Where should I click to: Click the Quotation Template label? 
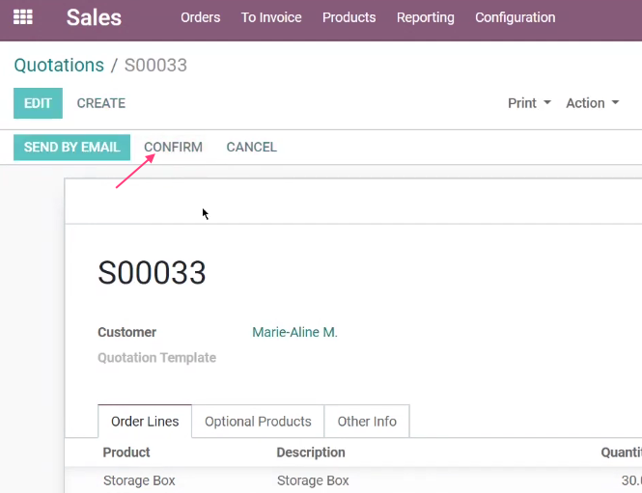(156, 358)
